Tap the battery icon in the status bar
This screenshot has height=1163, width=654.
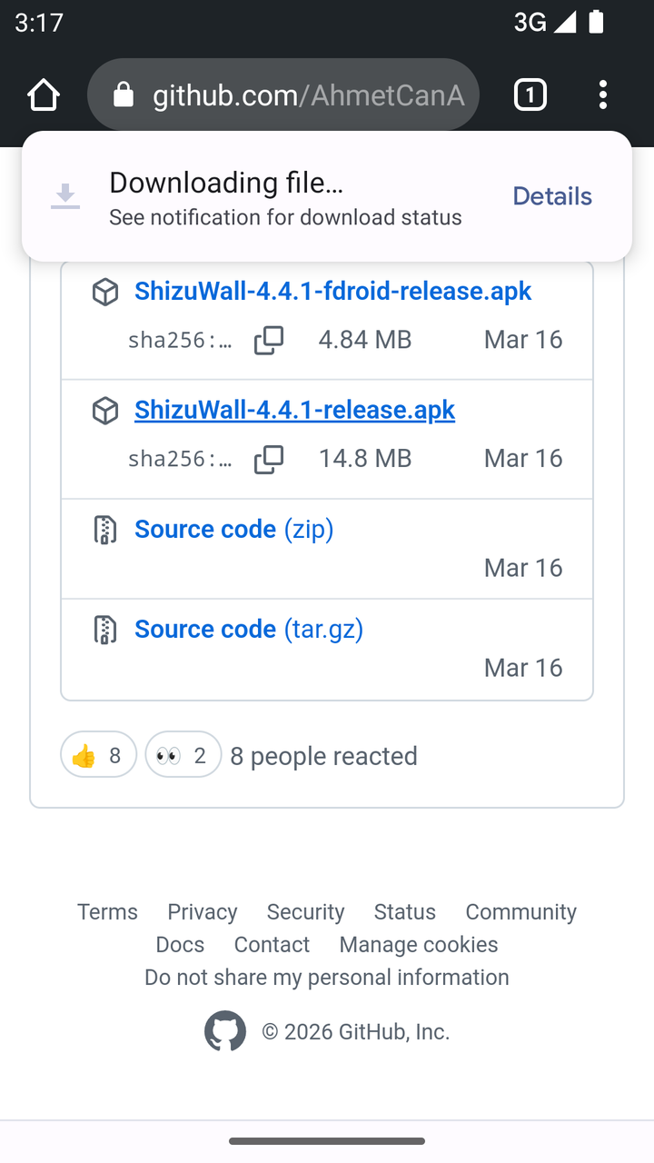coord(597,22)
